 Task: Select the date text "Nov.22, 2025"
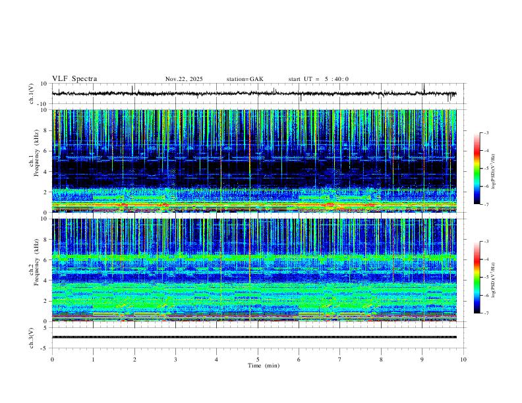coord(184,79)
